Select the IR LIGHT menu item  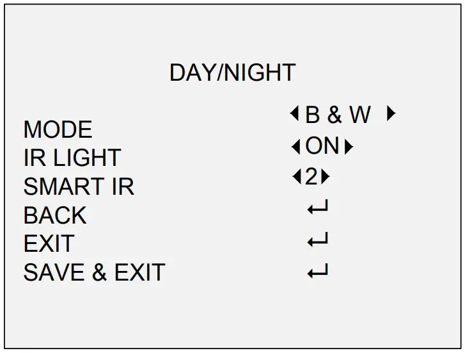(x=72, y=158)
